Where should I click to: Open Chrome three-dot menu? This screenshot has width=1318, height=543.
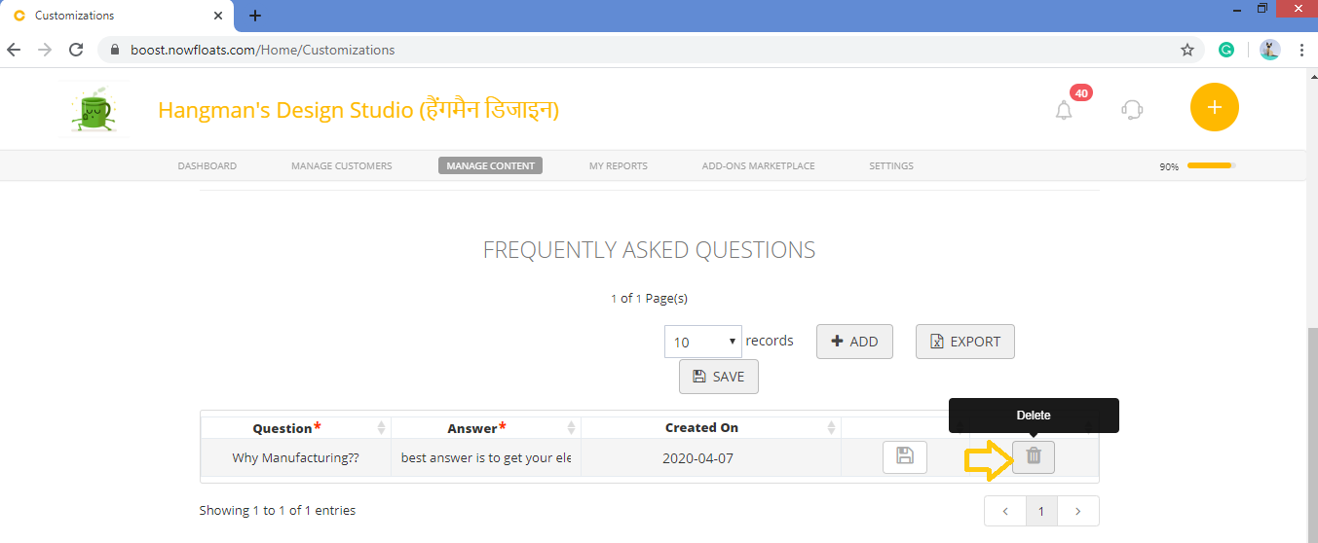[x=1301, y=50]
